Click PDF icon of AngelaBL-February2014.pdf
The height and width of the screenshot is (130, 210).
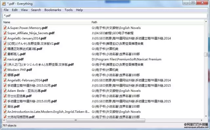(x=5, y=80)
